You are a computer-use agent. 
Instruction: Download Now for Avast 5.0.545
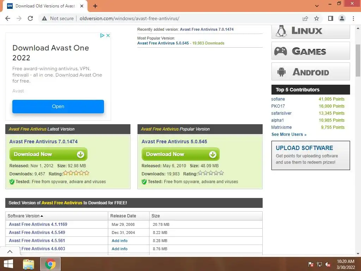click(x=180, y=154)
